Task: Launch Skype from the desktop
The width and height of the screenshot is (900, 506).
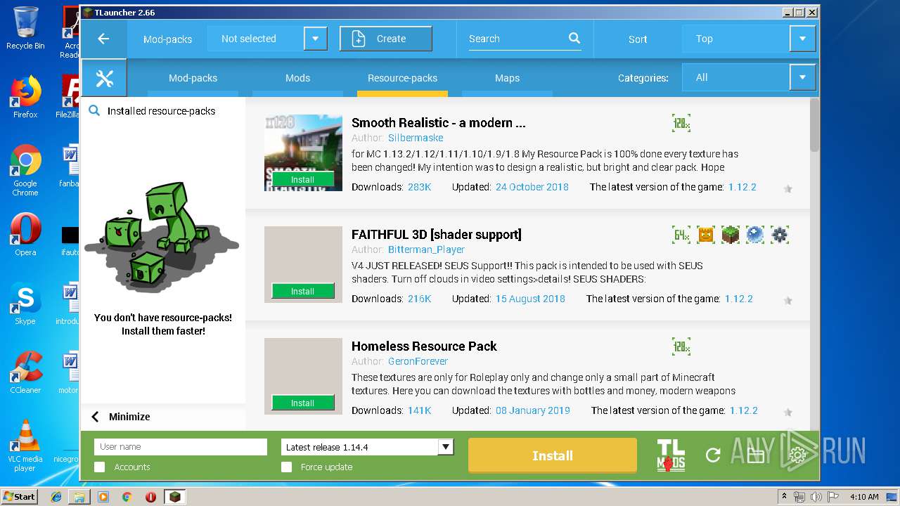Action: click(x=25, y=304)
